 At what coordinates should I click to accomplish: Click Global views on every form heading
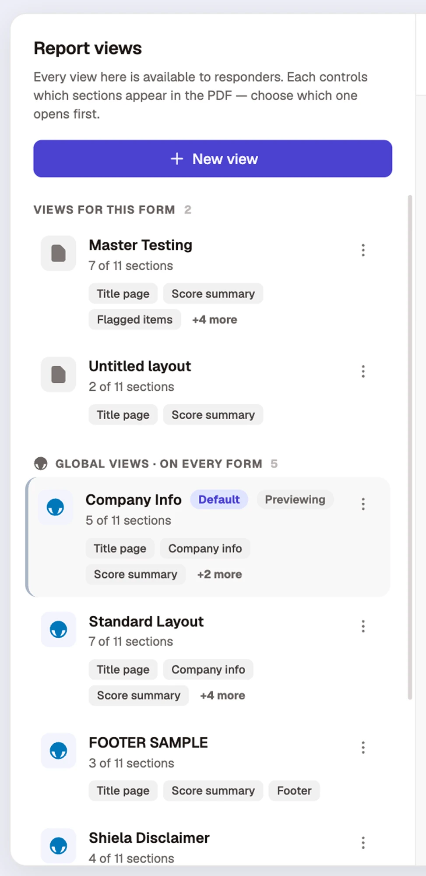pyautogui.click(x=158, y=463)
